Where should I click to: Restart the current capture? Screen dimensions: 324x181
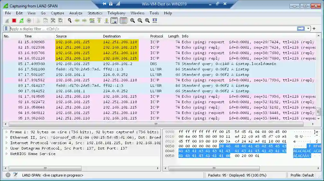point(21,21)
